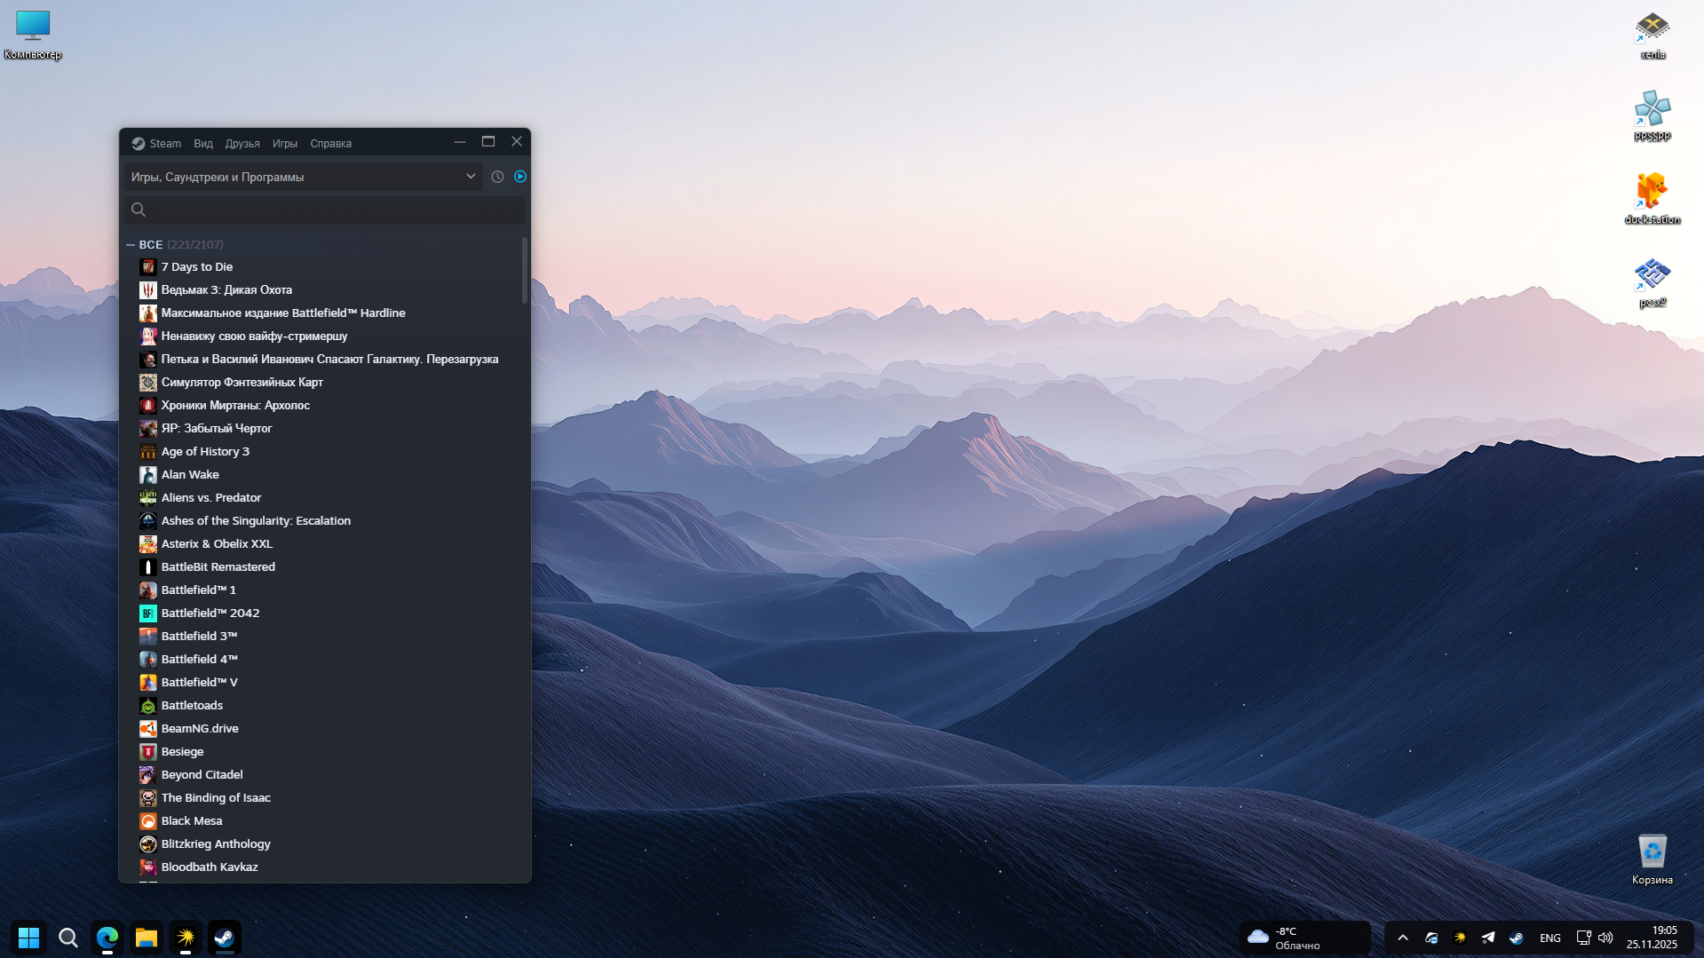Select the Корзина recycle bin icon

(1652, 859)
